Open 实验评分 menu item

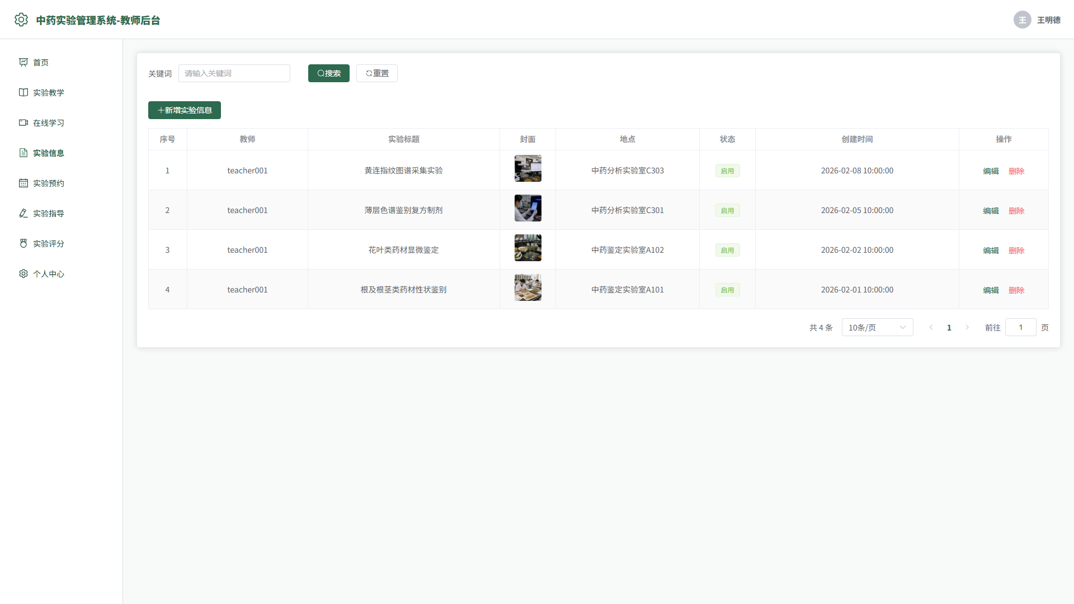[62, 243]
